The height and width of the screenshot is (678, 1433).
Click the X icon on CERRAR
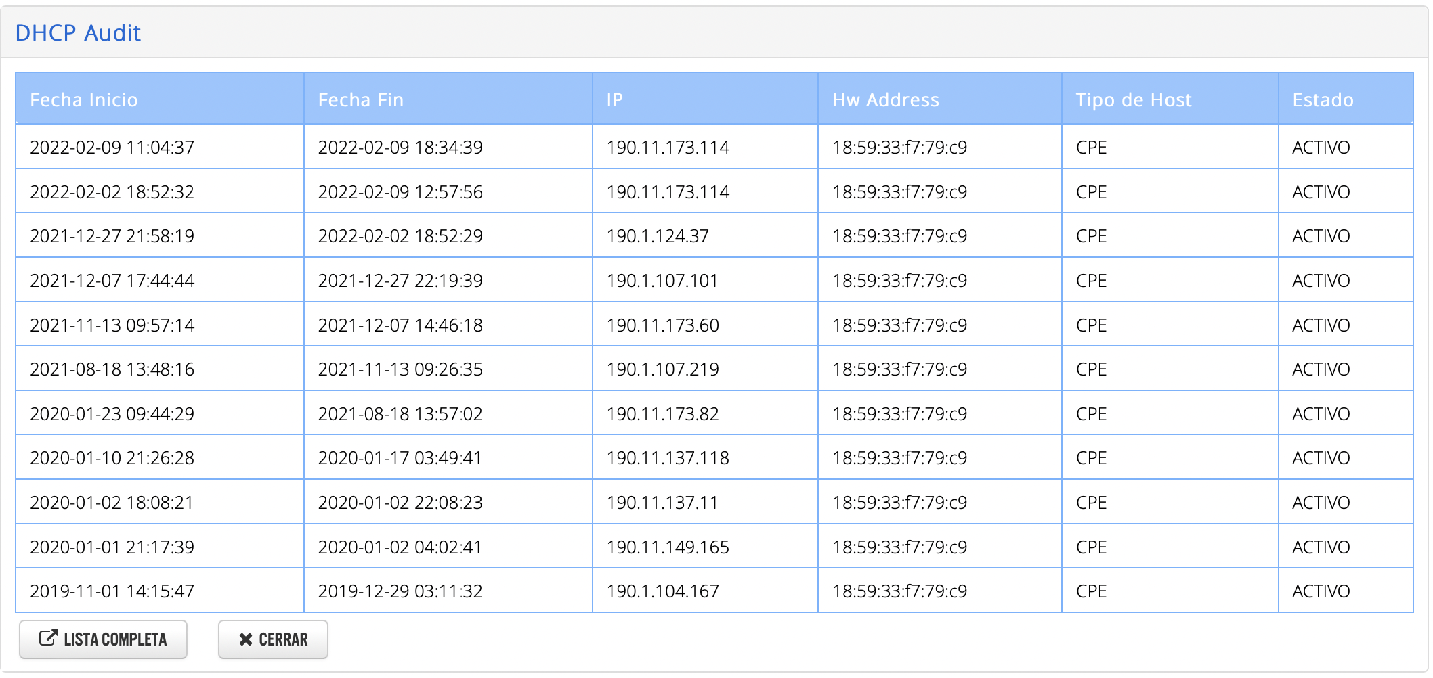(246, 639)
